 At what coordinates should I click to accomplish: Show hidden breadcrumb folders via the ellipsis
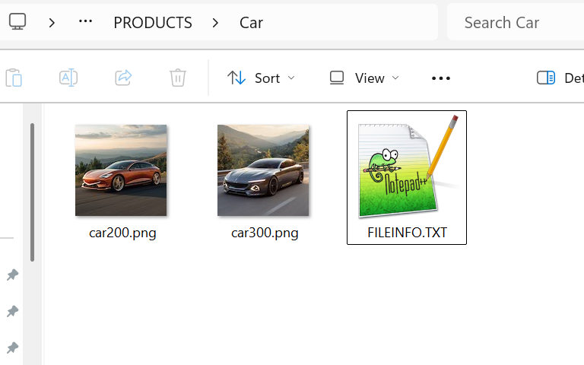click(x=86, y=22)
